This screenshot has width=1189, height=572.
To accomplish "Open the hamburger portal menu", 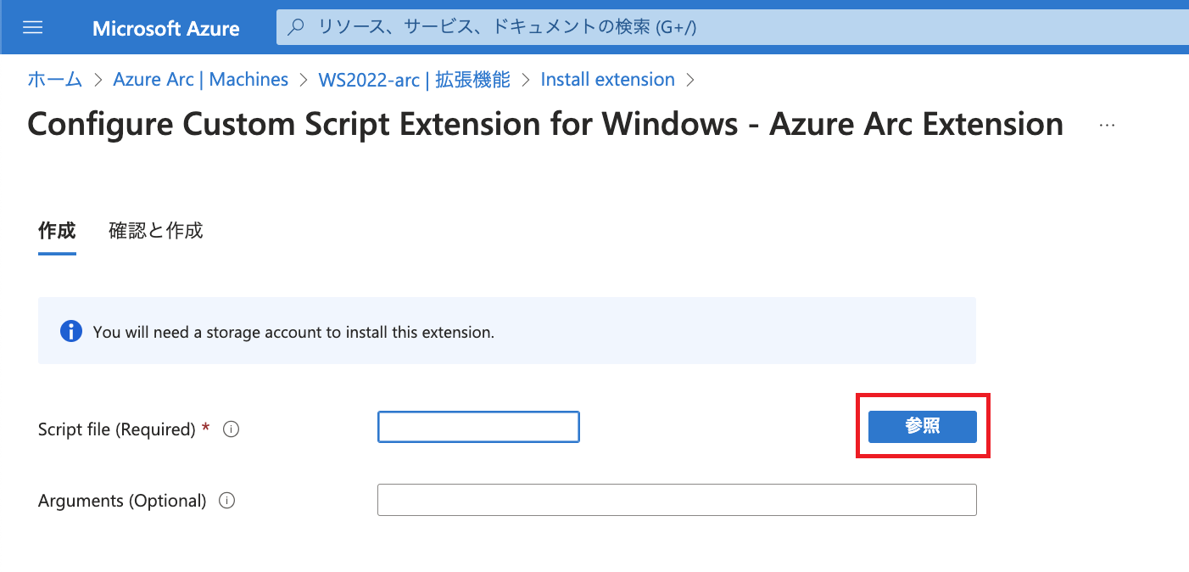I will coord(32,28).
